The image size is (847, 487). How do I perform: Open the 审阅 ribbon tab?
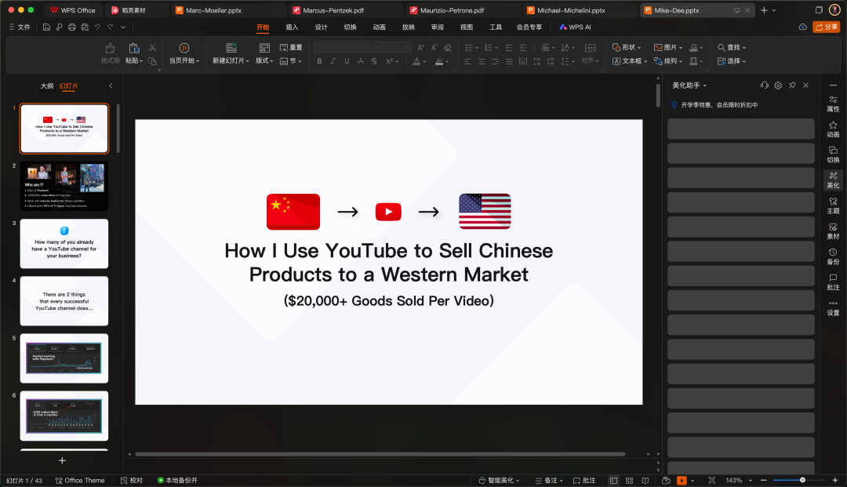click(x=438, y=27)
